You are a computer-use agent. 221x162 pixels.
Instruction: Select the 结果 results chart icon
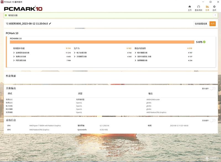coord(207,7)
